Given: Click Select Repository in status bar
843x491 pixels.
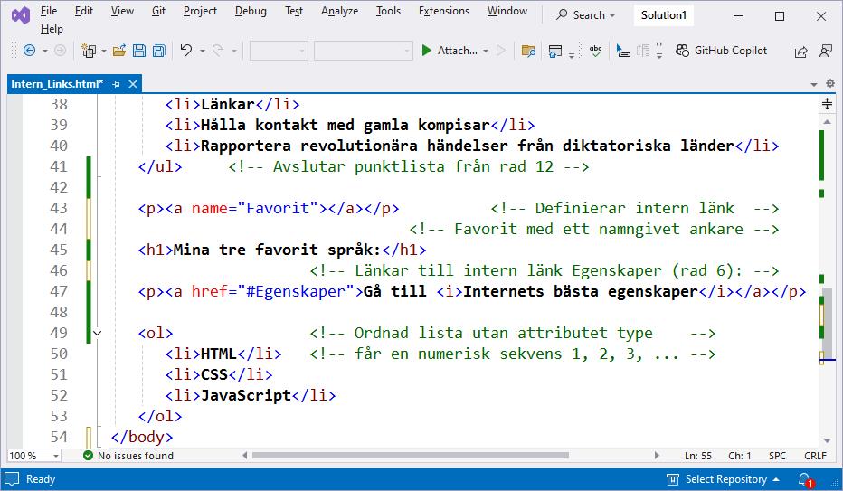Looking at the screenshot, I should 723,479.
